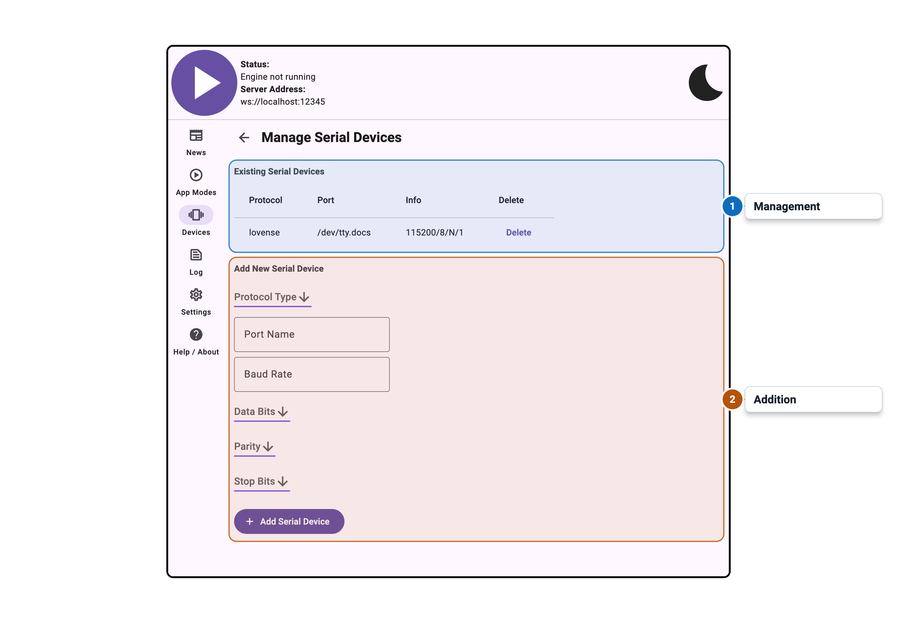This screenshot has width=897, height=623.
Task: Go back using the left arrow
Action: pos(244,137)
